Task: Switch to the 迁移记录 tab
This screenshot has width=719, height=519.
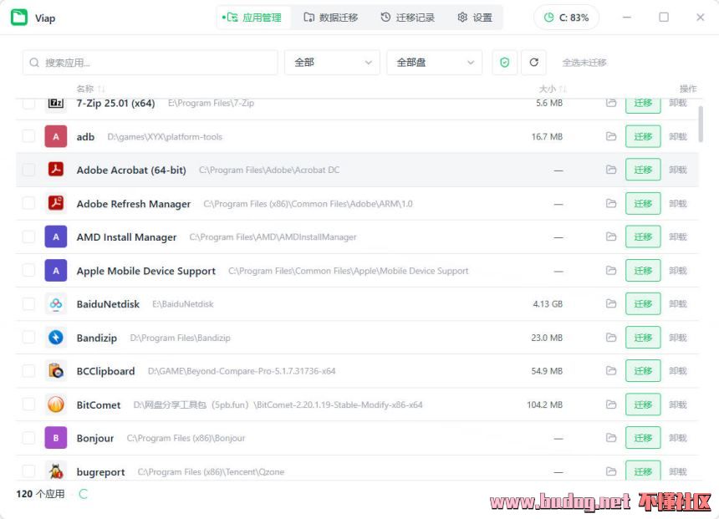Action: pos(408,18)
